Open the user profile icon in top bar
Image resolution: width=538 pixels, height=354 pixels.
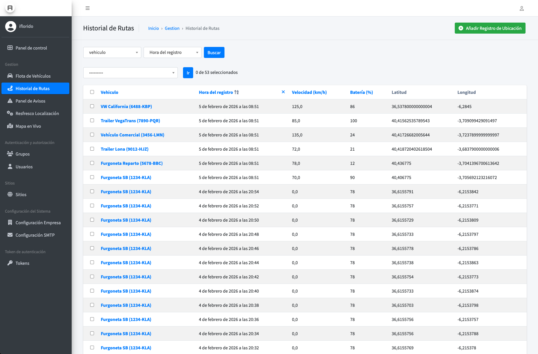(x=521, y=8)
